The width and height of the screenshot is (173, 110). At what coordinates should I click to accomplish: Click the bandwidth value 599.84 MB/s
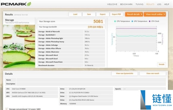95,27
